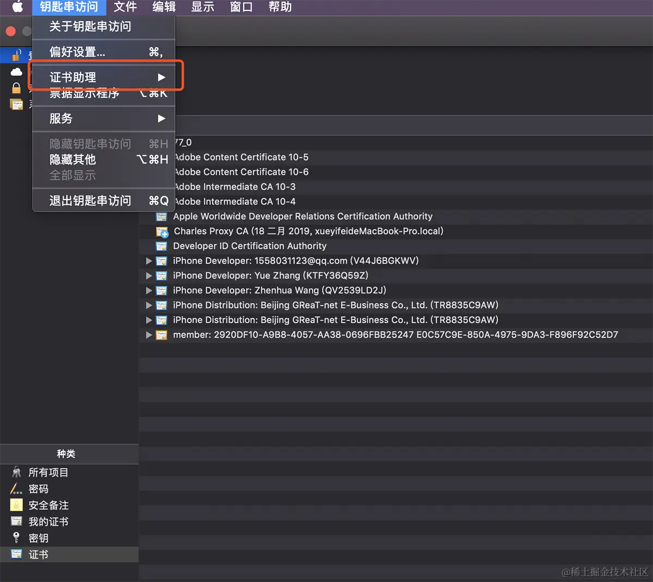The width and height of the screenshot is (653, 582).
Task: Click the yellow 安全备注 note icon
Action: click(17, 505)
